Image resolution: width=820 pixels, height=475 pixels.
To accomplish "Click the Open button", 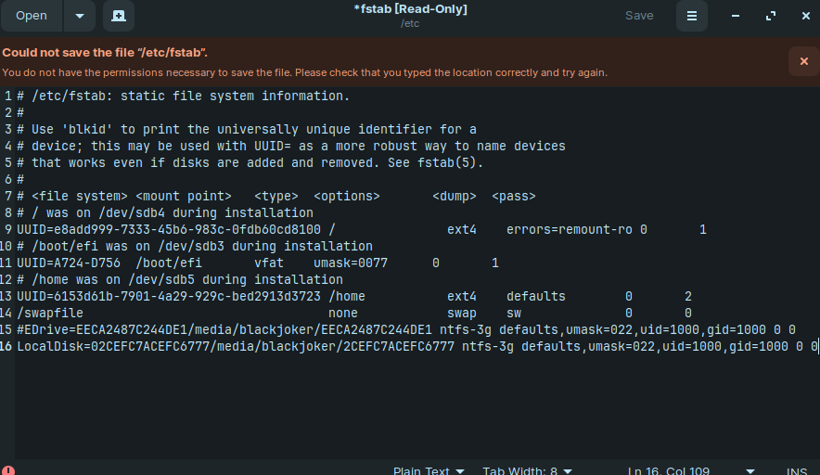I will (32, 16).
